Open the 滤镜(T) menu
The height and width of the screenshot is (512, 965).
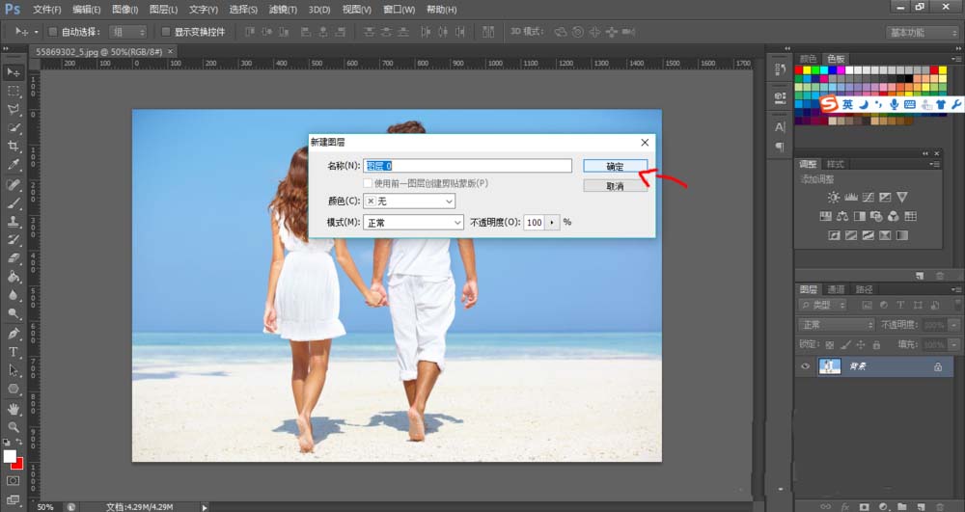tap(282, 10)
